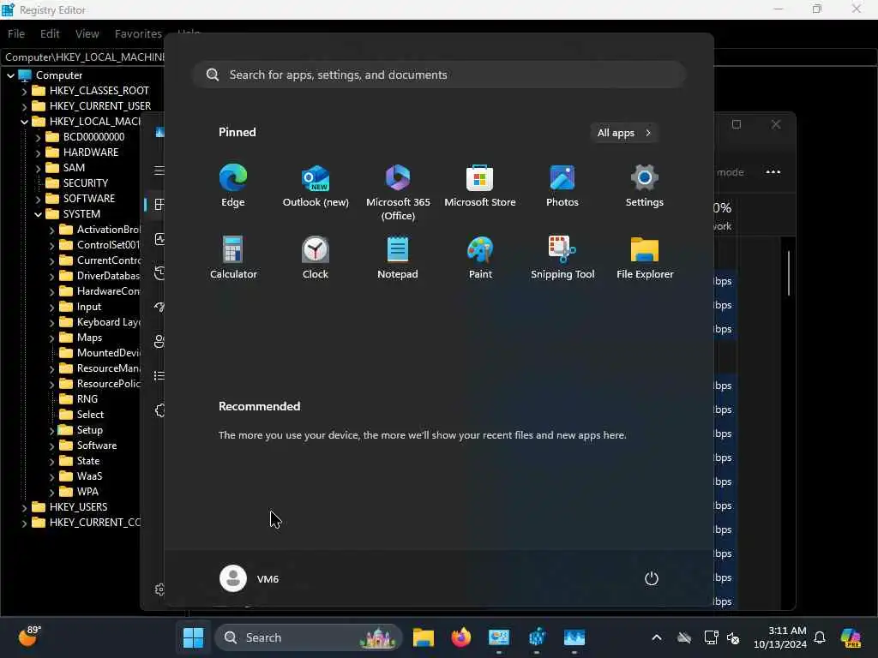Screen dimensions: 878x658
Task: Click the Task Manager vertical scrollbar
Action: pyautogui.click(x=789, y=273)
